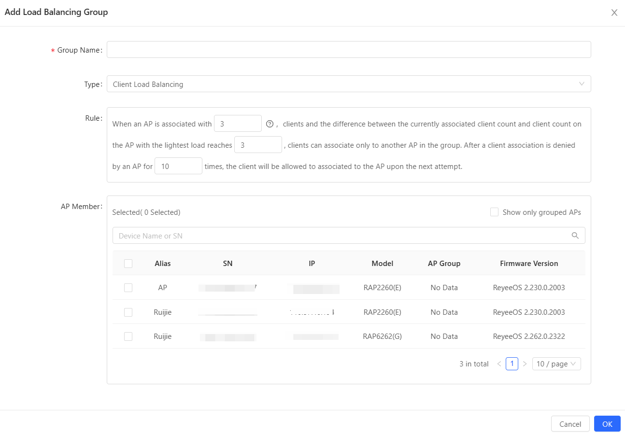
Task: Select page 1 in pagination
Action: 511,364
